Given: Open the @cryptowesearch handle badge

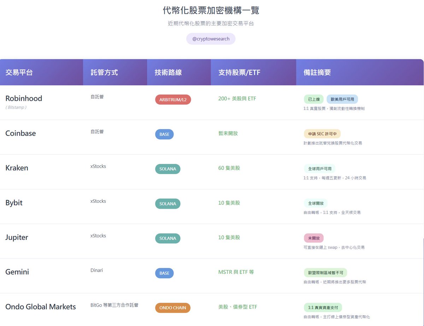Looking at the screenshot, I should (211, 39).
